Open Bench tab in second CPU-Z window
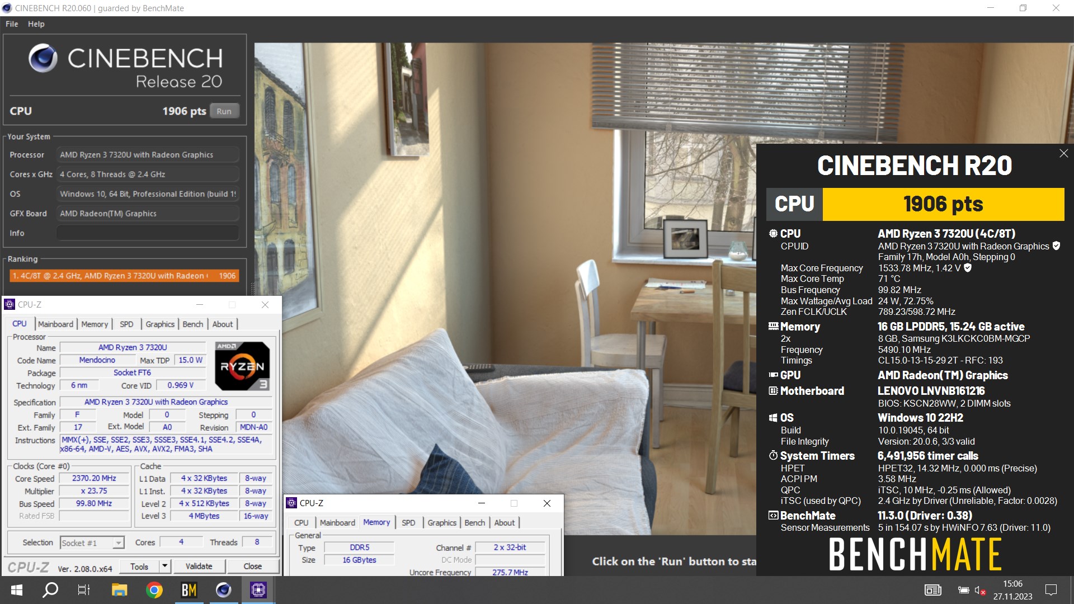The height and width of the screenshot is (604, 1074). pos(475,522)
